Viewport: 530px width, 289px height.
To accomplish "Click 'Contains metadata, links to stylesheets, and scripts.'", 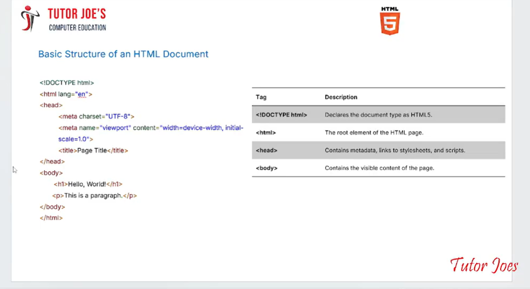I will click(x=395, y=151).
